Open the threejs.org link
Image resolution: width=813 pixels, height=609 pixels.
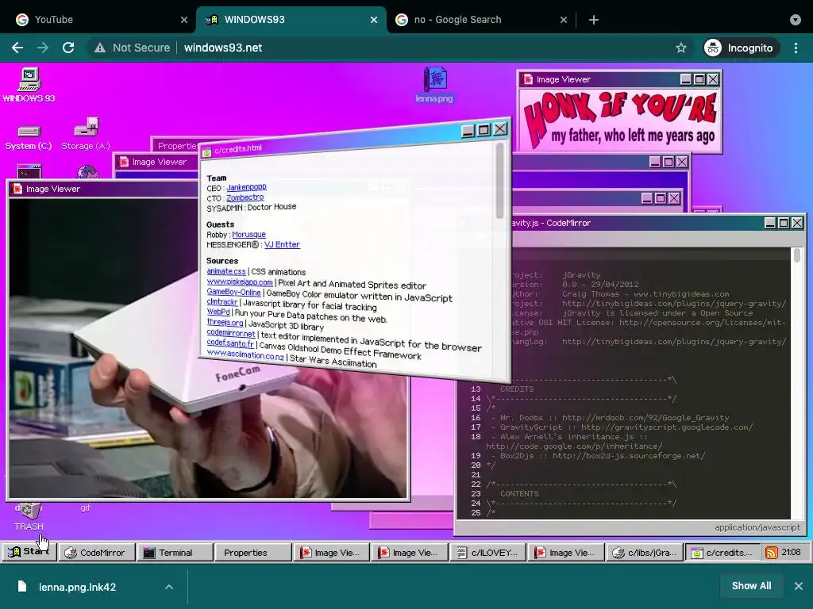pos(225,322)
